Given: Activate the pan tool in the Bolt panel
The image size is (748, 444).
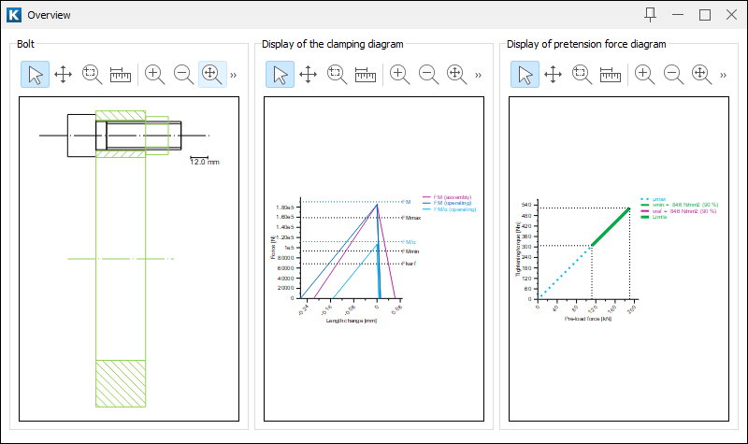Looking at the screenshot, I should [64, 75].
